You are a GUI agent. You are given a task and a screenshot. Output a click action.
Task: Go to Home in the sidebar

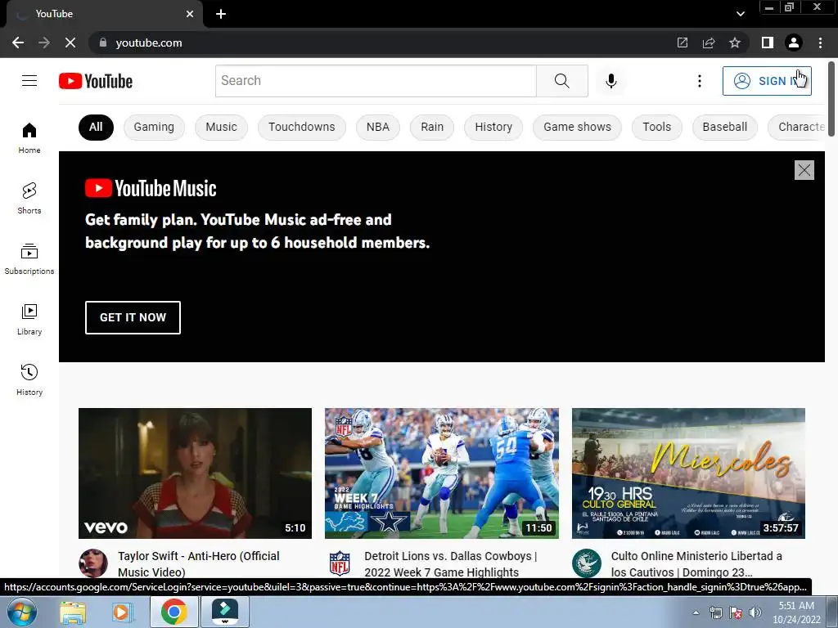pyautogui.click(x=29, y=137)
